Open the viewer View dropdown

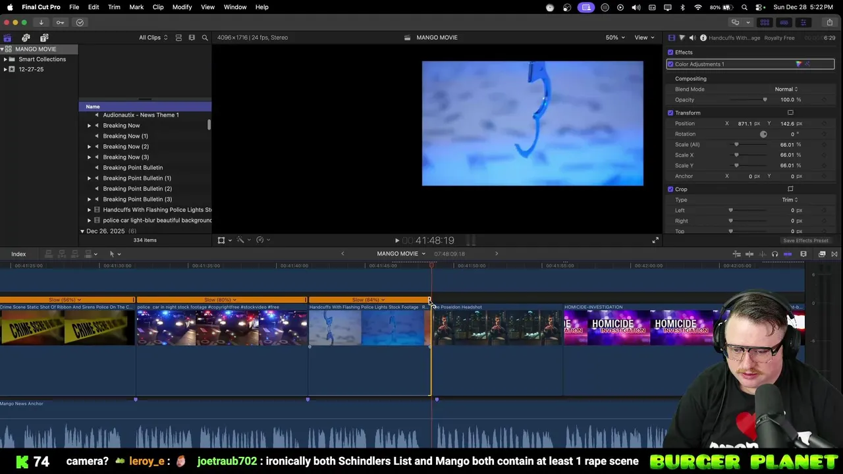point(643,38)
